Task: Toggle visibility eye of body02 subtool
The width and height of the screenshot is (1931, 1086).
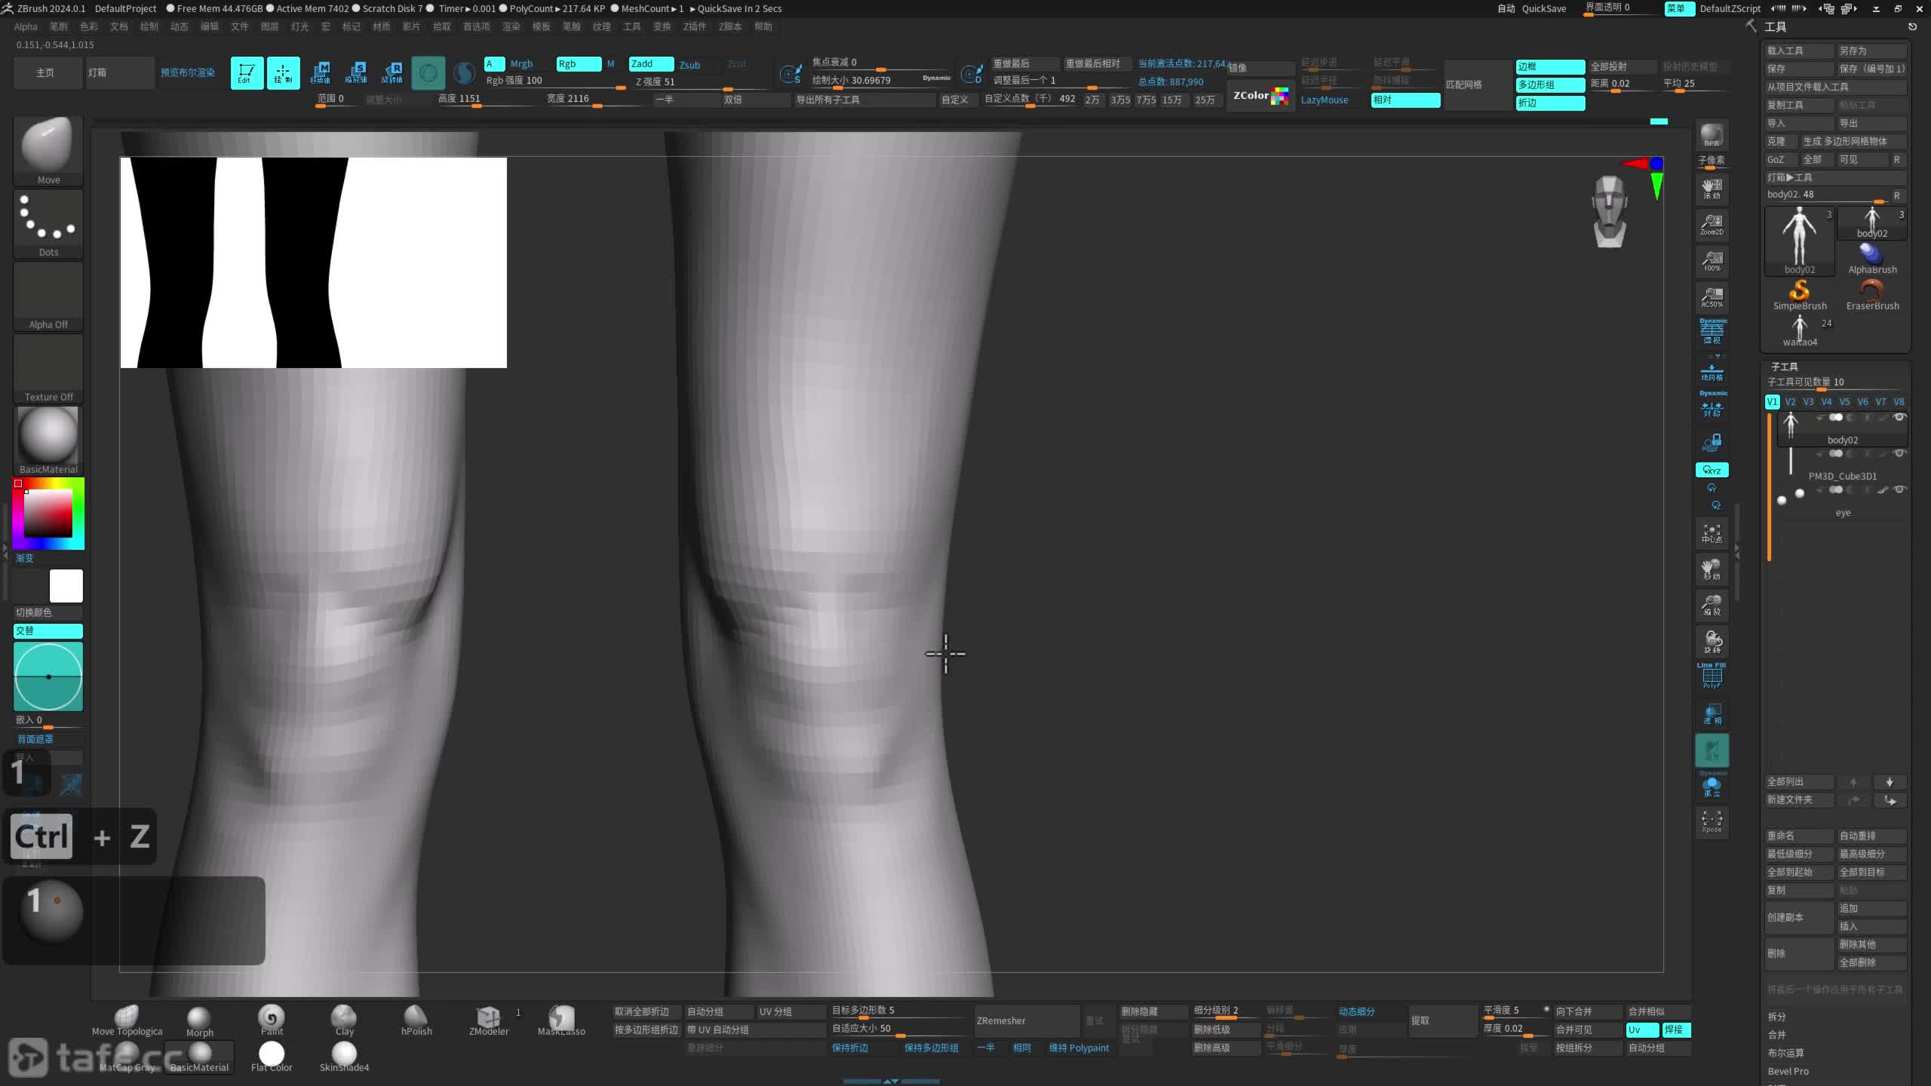Action: tap(1899, 418)
